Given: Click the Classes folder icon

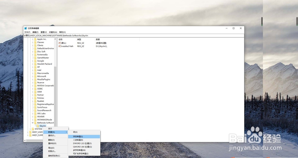Looking at the screenshot, I should (x=35, y=42).
